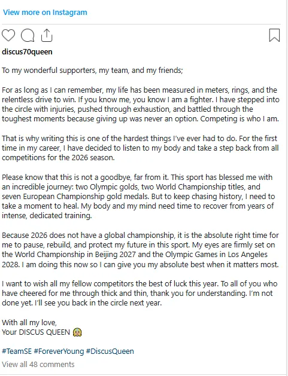
Task: View all 48 comments
Action: [38, 365]
